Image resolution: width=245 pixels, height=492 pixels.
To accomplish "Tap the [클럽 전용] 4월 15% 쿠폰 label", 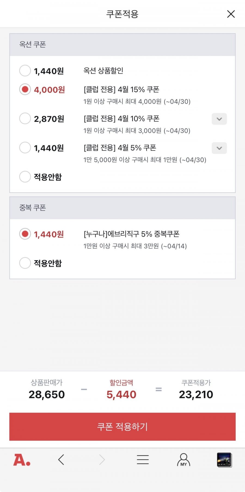I will (x=121, y=90).
